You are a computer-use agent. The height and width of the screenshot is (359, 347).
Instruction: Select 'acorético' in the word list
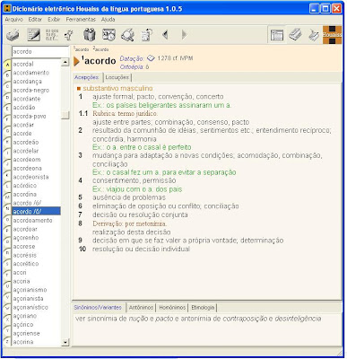(x=26, y=264)
